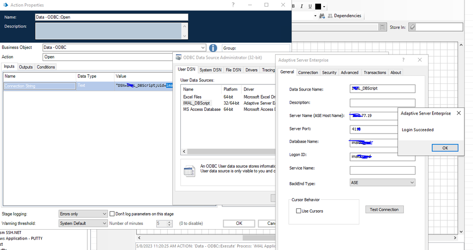Check Don't log parameters on this stage
Viewport: 473px width, 250px height.
point(113,214)
